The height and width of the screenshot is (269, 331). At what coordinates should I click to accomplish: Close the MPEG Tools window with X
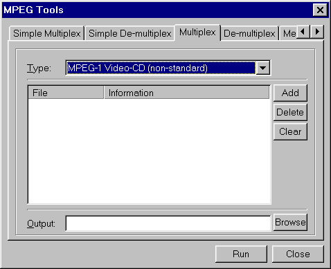pyautogui.click(x=320, y=10)
